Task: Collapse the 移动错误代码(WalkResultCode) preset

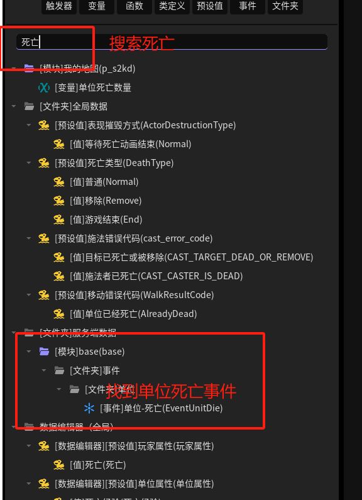Action: (x=29, y=294)
